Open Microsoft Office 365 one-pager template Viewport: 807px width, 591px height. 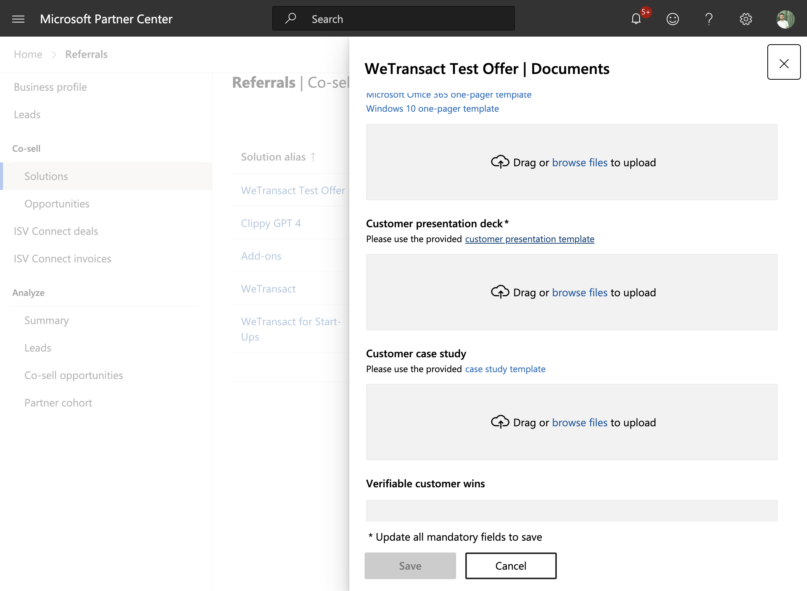(449, 95)
